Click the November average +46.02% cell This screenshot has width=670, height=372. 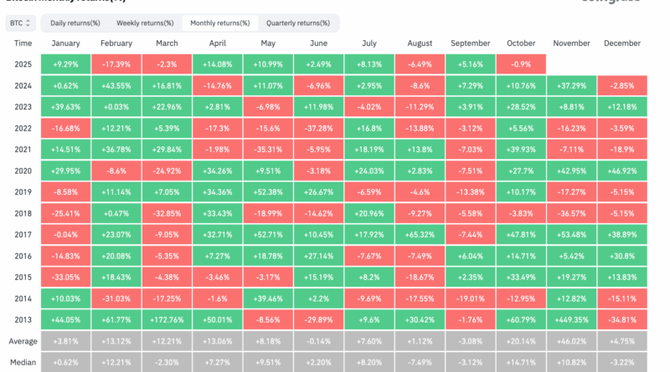[571, 341]
